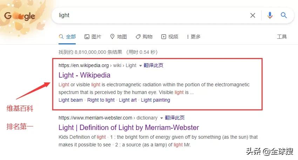
Task: Expand Wikipedia result URL dropdown arrow
Action: pos(141,66)
